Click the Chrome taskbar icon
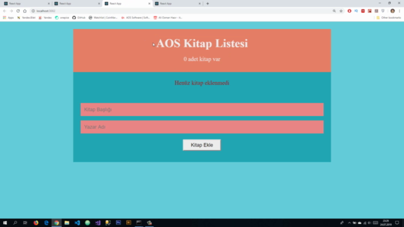Screen dimensions: 404x227 pyautogui.click(x=56, y=223)
